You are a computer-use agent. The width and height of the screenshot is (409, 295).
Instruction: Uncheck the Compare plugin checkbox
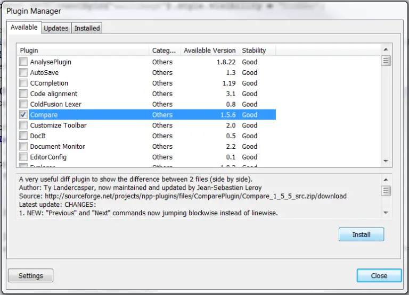(23, 114)
